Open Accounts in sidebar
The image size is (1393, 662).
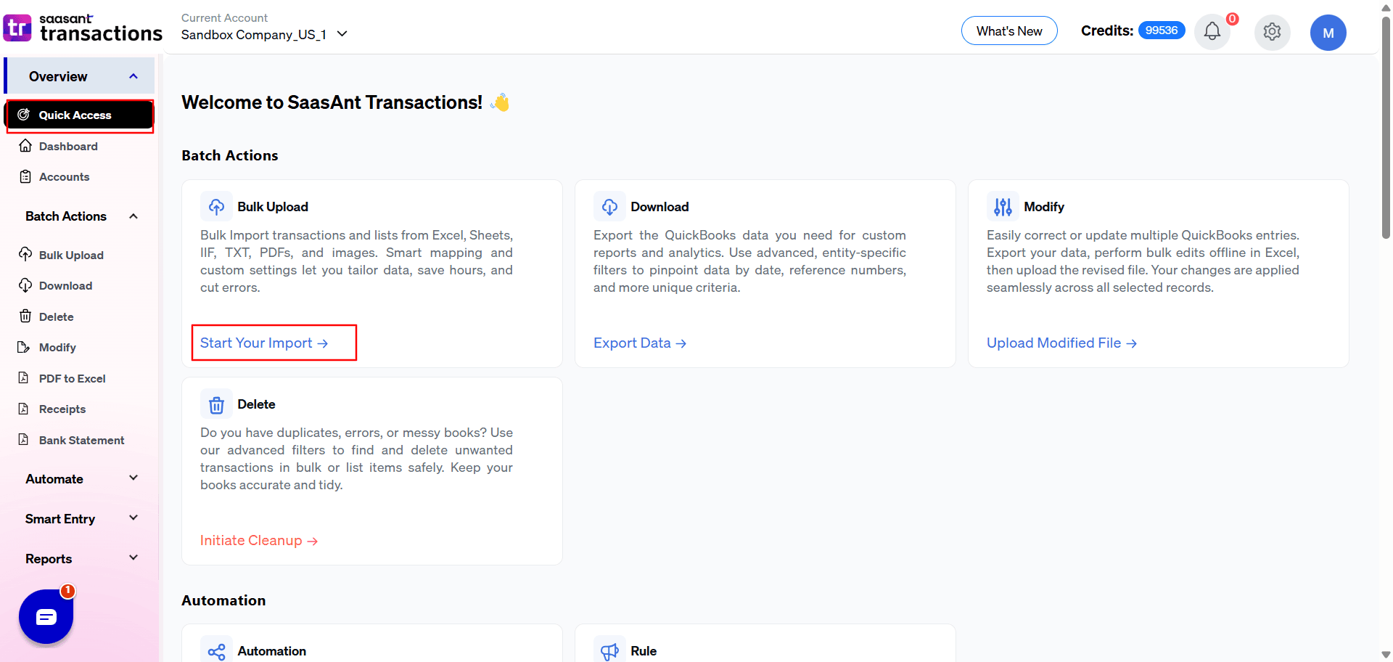(64, 177)
